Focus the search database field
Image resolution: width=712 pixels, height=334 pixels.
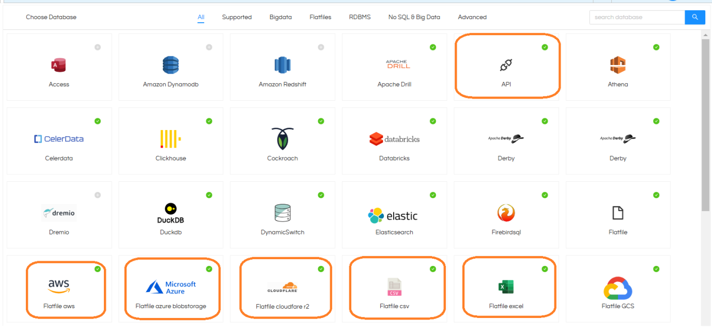(x=637, y=17)
